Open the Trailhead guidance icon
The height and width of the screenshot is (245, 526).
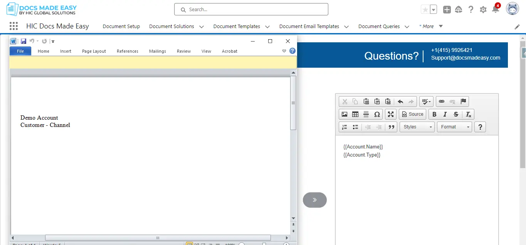click(x=459, y=10)
